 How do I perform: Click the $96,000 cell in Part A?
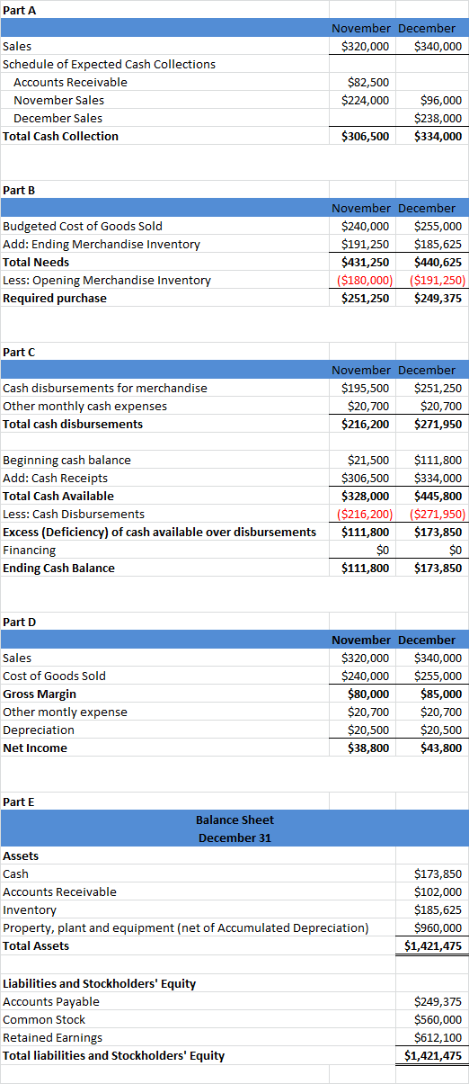coord(441,100)
